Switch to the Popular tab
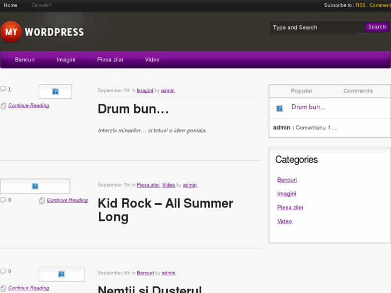The image size is (391, 293). [301, 91]
